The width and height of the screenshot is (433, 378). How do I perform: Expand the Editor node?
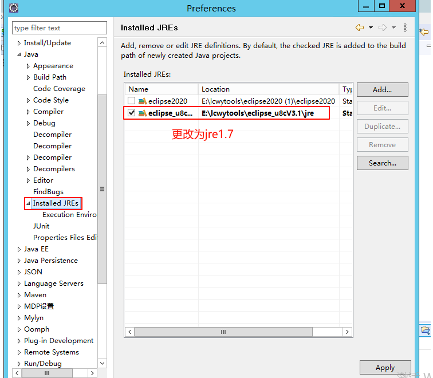[28, 180]
